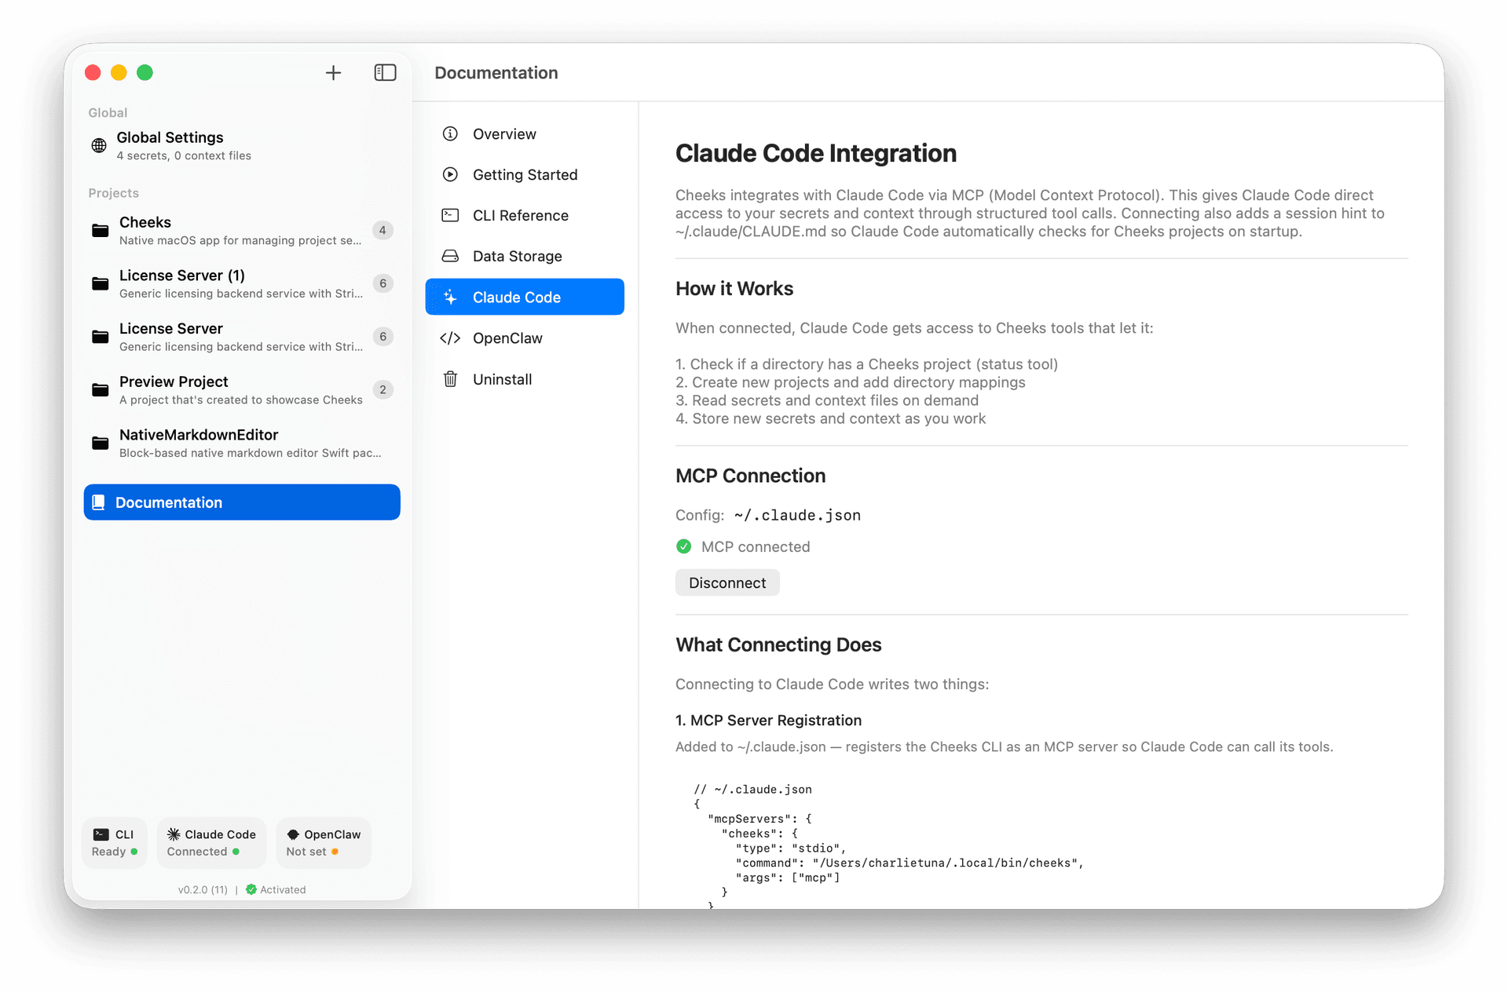1508x993 pixels.
Task: Select the Claude Code sparkle icon
Action: pyautogui.click(x=450, y=297)
